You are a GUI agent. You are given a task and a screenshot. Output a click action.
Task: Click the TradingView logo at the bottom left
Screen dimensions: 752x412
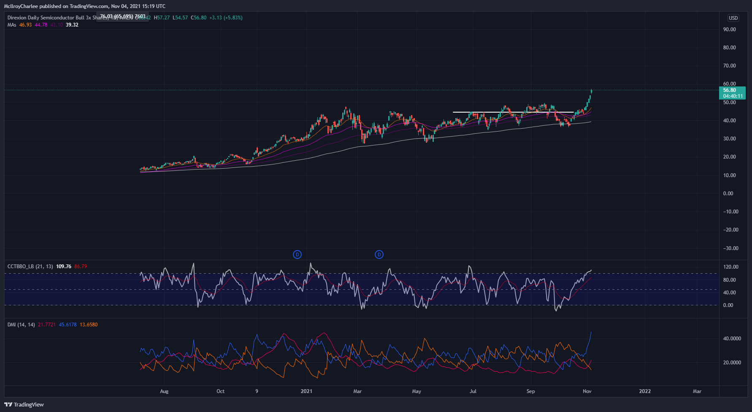pyautogui.click(x=24, y=404)
